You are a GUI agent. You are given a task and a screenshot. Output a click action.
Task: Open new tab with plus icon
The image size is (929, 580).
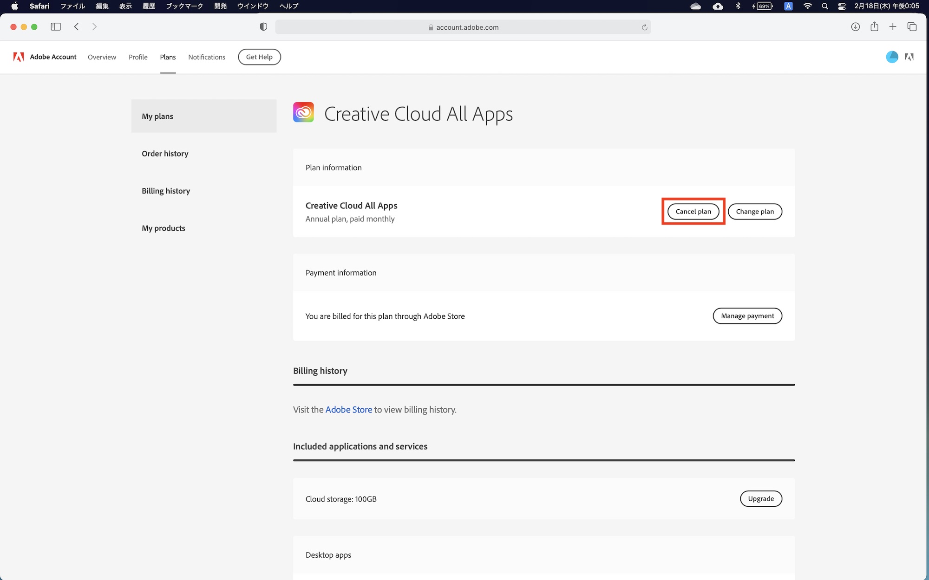[x=893, y=27]
